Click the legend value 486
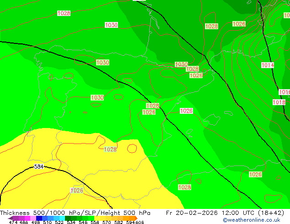This screenshot has width=290, height=224. coord(23,222)
